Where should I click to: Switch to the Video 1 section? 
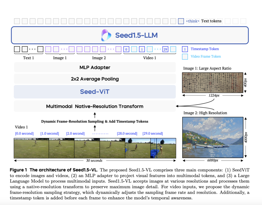point(150,58)
